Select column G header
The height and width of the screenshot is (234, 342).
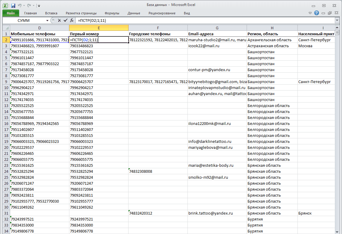[217, 28]
